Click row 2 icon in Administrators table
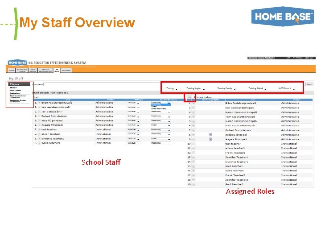Image resolution: width=321 pixels, height=241 pixels. [193, 108]
